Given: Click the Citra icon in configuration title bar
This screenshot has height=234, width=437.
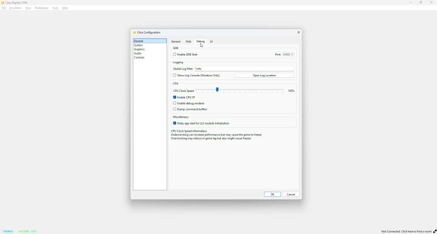Looking at the screenshot, I should (x=134, y=33).
